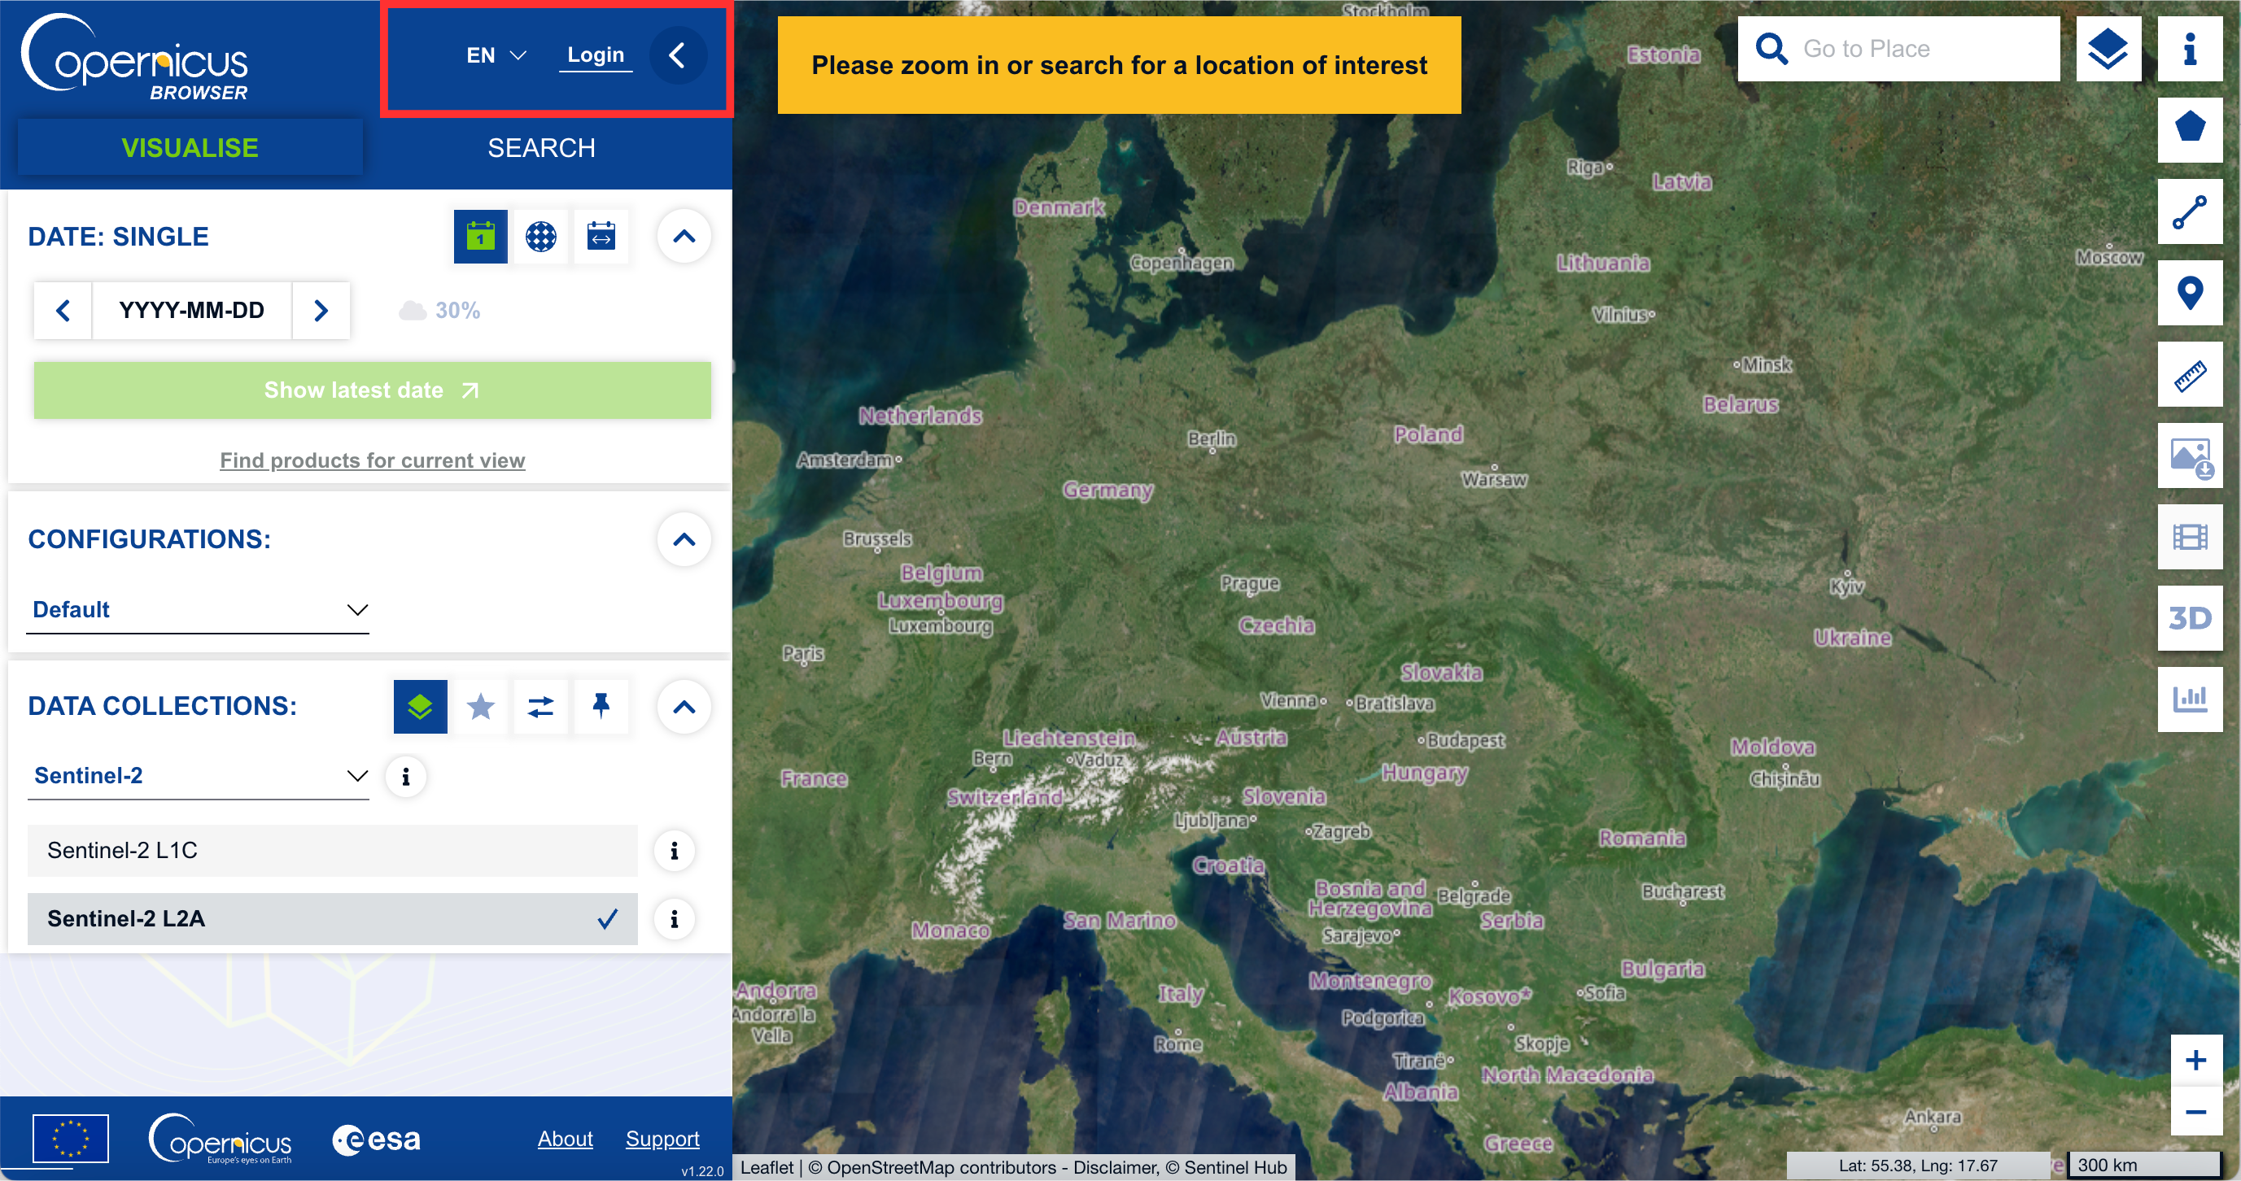Image resolution: width=2241 pixels, height=1181 pixels.
Task: Click the draw line tool icon
Action: pyautogui.click(x=2189, y=211)
